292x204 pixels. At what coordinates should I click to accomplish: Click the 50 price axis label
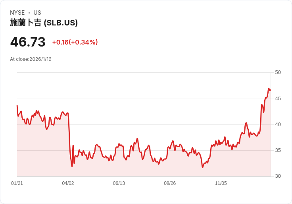[x=278, y=72]
